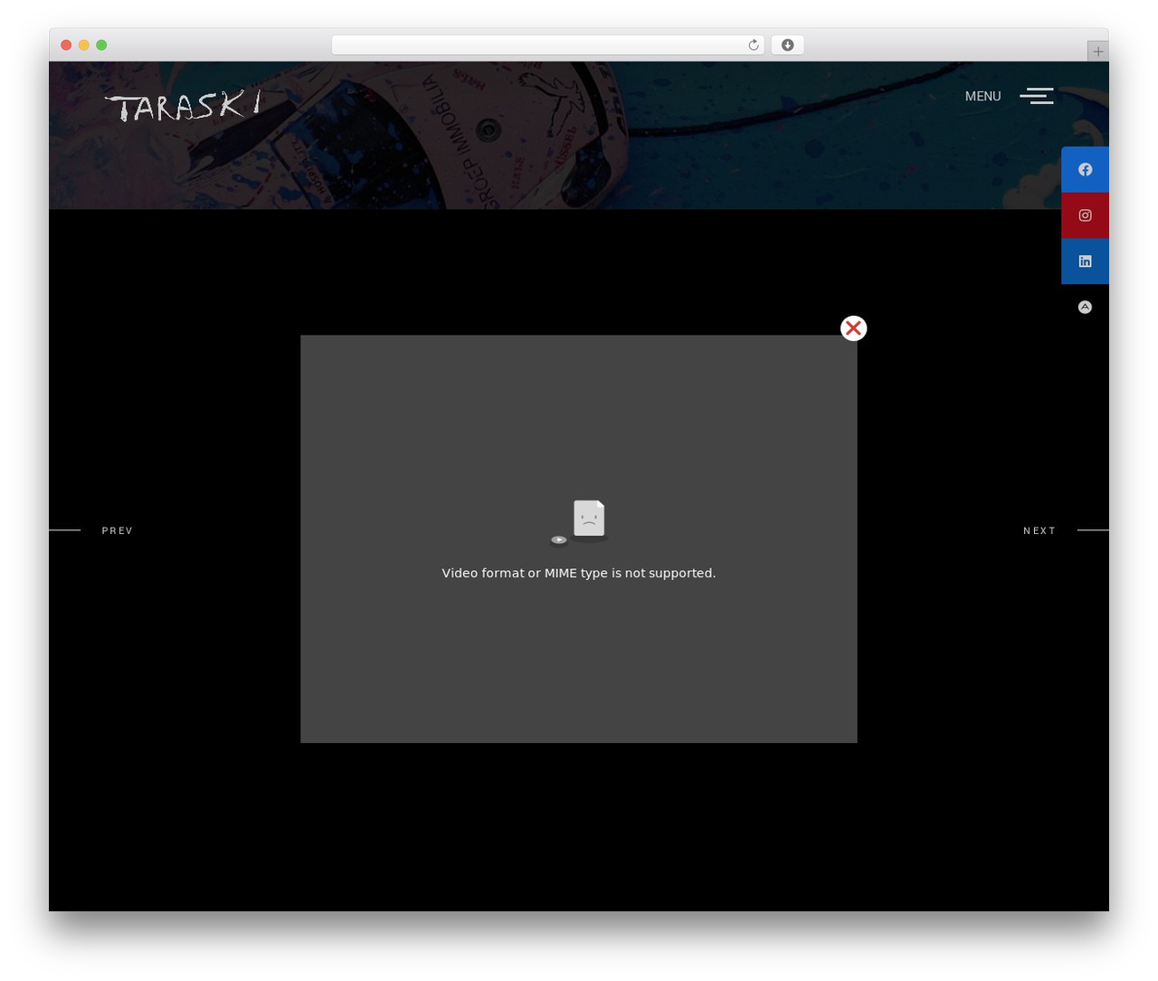This screenshot has width=1158, height=981.
Task: Close the browser window red button
Action: point(66,45)
